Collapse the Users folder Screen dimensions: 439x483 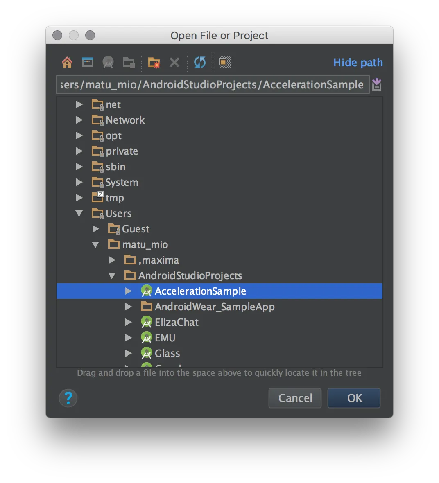coord(79,213)
